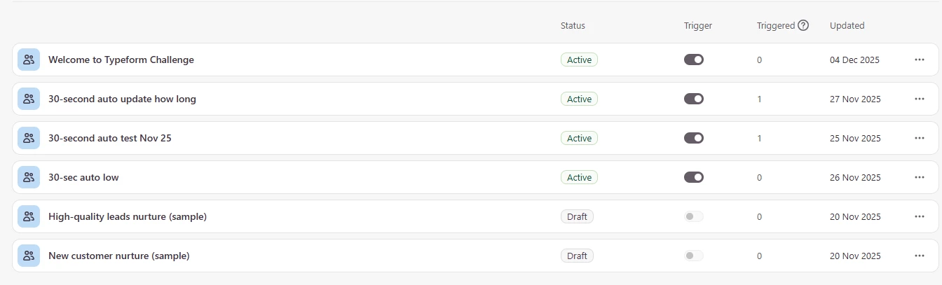Click the Triggered column help question-mark icon
This screenshot has width=942, height=285.
click(x=803, y=26)
